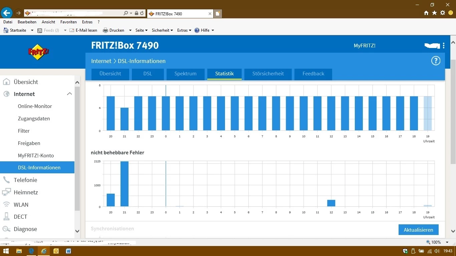The width and height of the screenshot is (456, 256).
Task: Click E-Mail lesen in the command bar
Action: [83, 30]
